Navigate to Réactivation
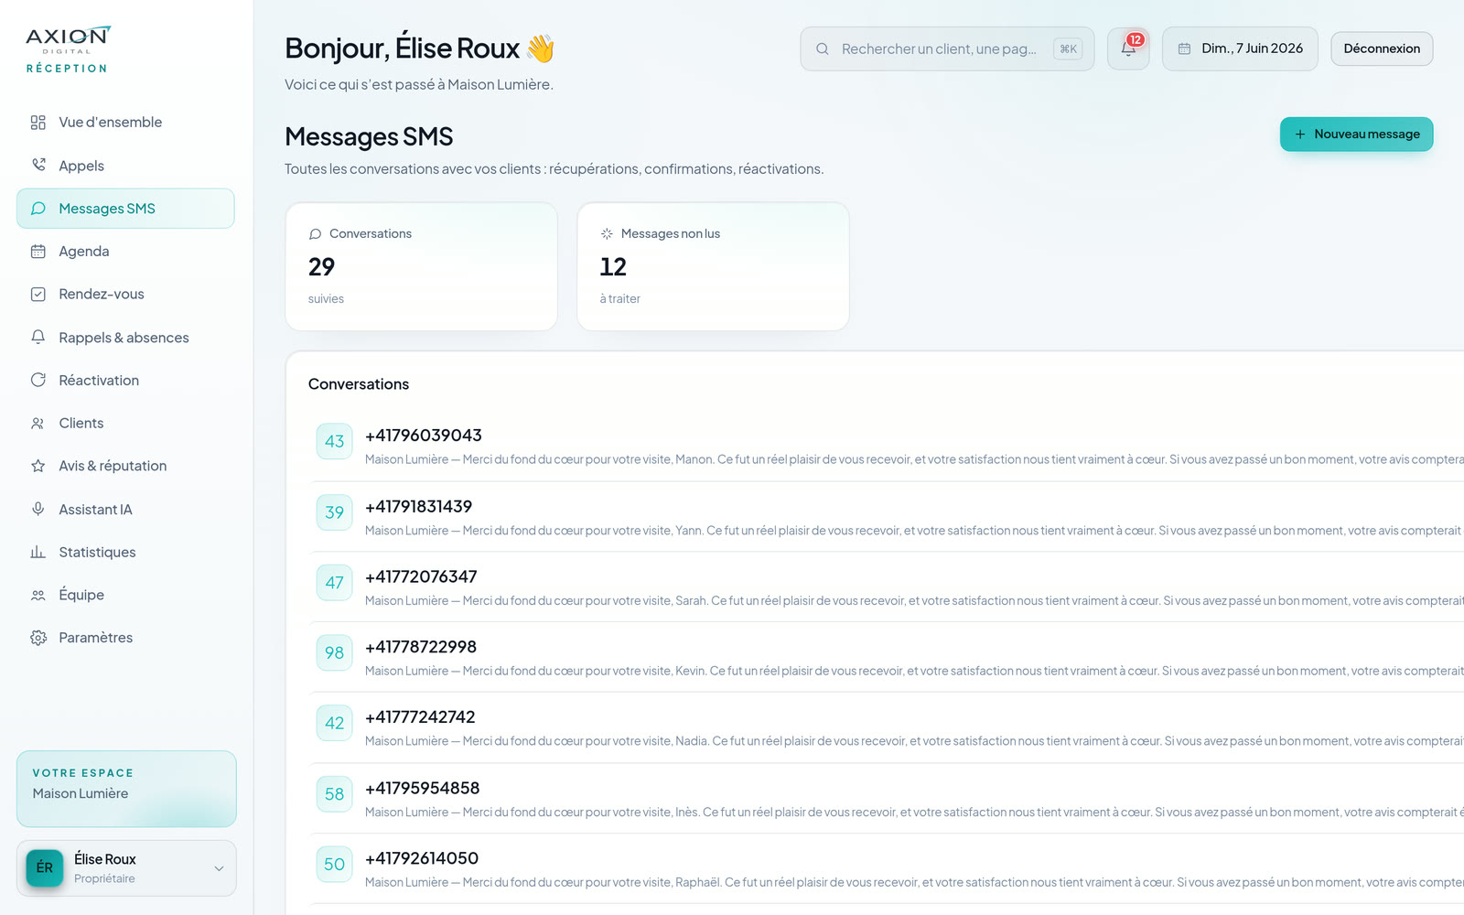The height and width of the screenshot is (915, 1464). (125, 381)
